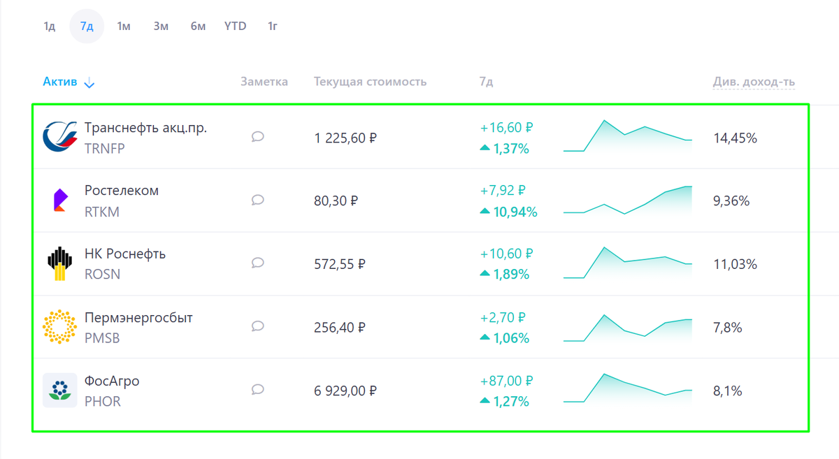Image resolution: width=839 pixels, height=459 pixels.
Task: Click the Див. доход-ть column header
Action: click(x=754, y=82)
